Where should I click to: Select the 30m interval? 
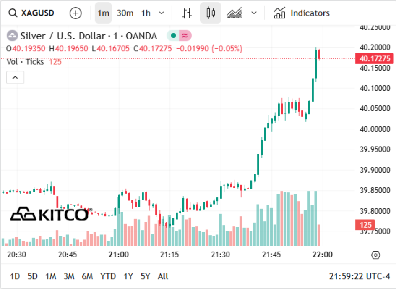125,13
